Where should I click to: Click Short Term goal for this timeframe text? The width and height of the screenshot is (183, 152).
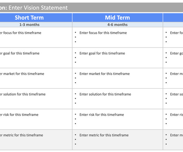20,53
